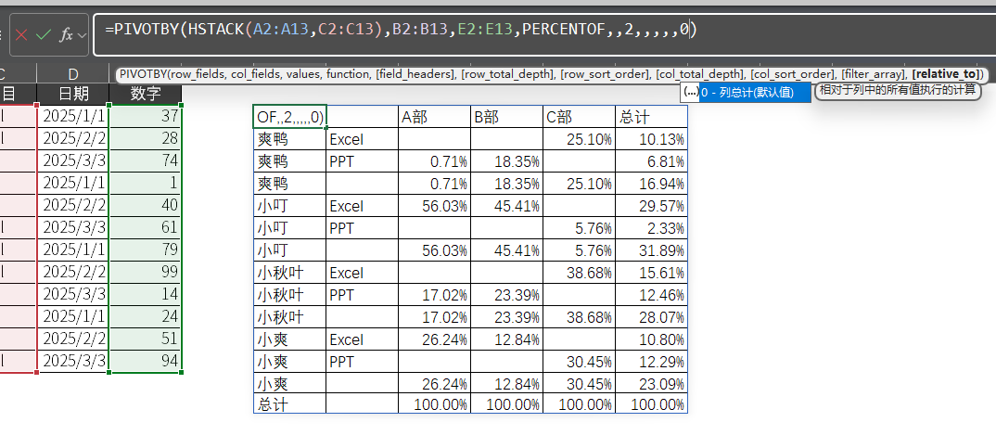This screenshot has height=435, width=996.
Task: Select the cell with value 74
Action: coord(147,160)
